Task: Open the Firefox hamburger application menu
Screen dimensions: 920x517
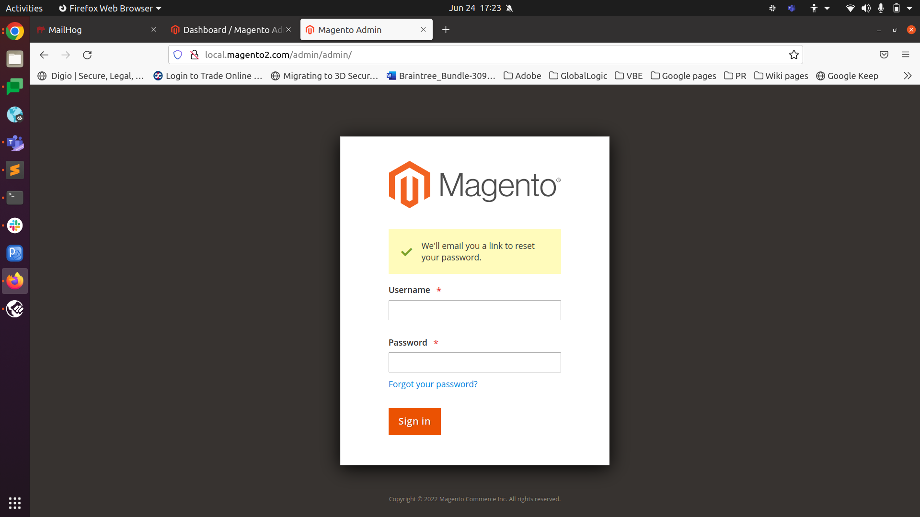Action: click(x=905, y=55)
